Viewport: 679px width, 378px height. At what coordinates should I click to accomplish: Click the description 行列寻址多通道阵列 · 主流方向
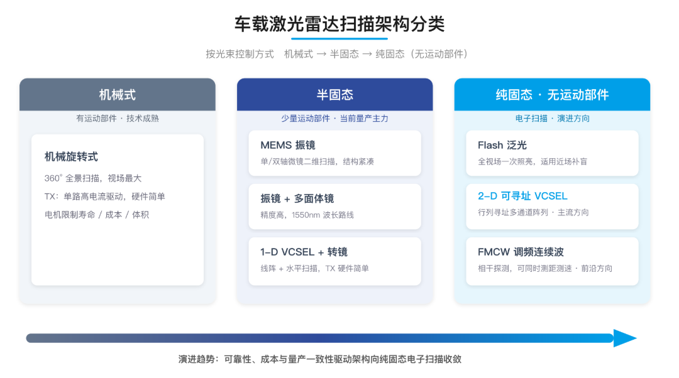click(533, 212)
